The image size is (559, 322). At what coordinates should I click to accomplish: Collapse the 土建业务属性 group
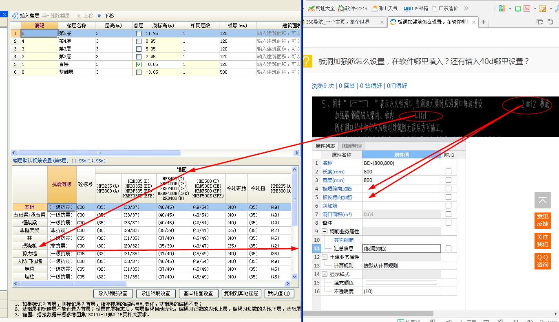(x=325, y=257)
